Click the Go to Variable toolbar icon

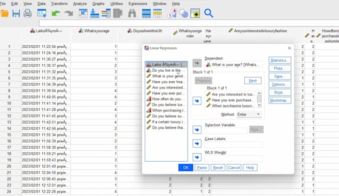coord(95,13)
